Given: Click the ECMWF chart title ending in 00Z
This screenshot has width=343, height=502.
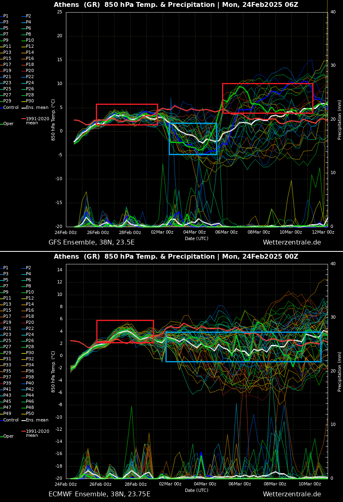Looking at the screenshot, I should pos(176,257).
